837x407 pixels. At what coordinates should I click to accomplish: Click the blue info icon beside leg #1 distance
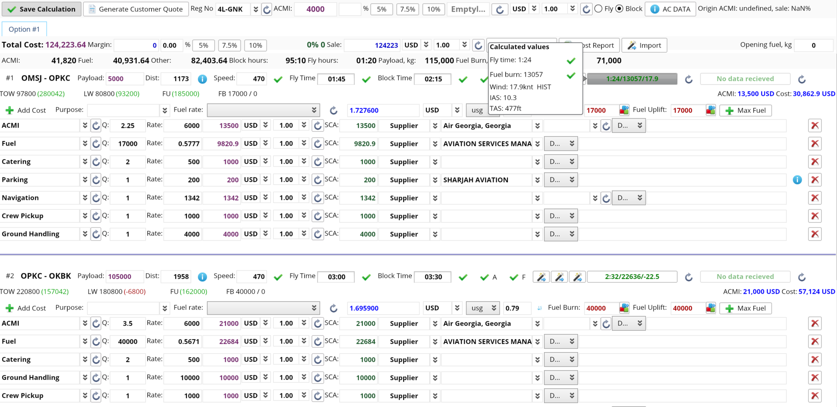tap(203, 79)
